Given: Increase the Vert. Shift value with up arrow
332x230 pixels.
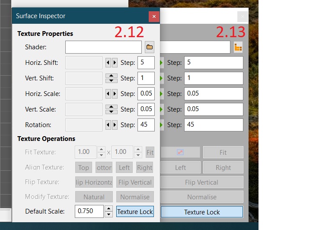Looking at the screenshot, I should click(x=112, y=76).
